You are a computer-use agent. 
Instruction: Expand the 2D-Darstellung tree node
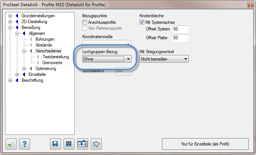click(x=10, y=22)
